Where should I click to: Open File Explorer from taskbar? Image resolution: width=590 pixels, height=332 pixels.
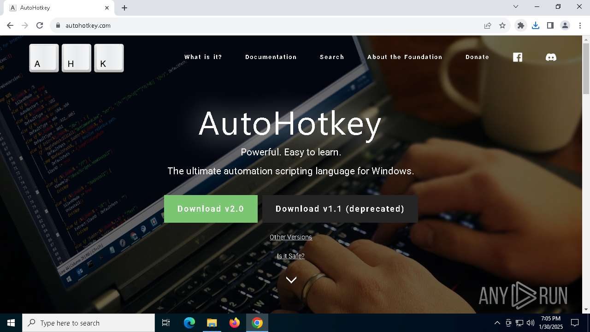[212, 323]
